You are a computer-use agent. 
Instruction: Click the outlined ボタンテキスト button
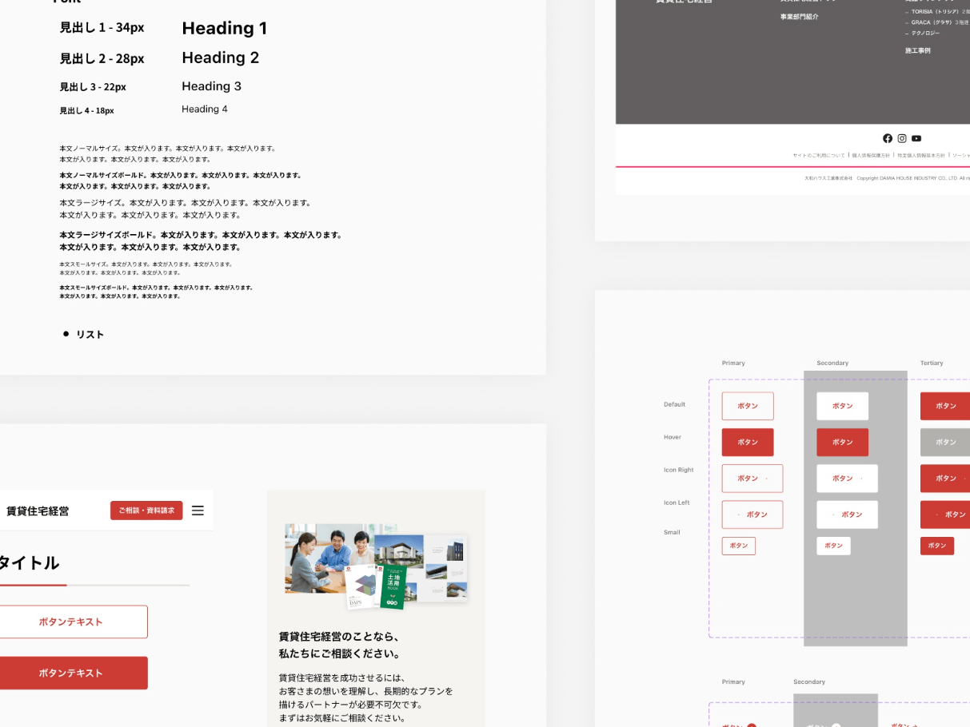tap(70, 622)
